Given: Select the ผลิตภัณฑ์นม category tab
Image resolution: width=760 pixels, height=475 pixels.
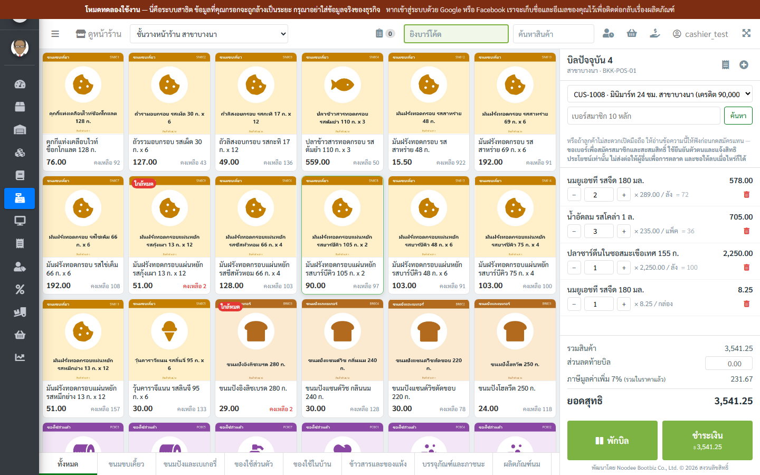Looking at the screenshot, I should tap(522, 464).
